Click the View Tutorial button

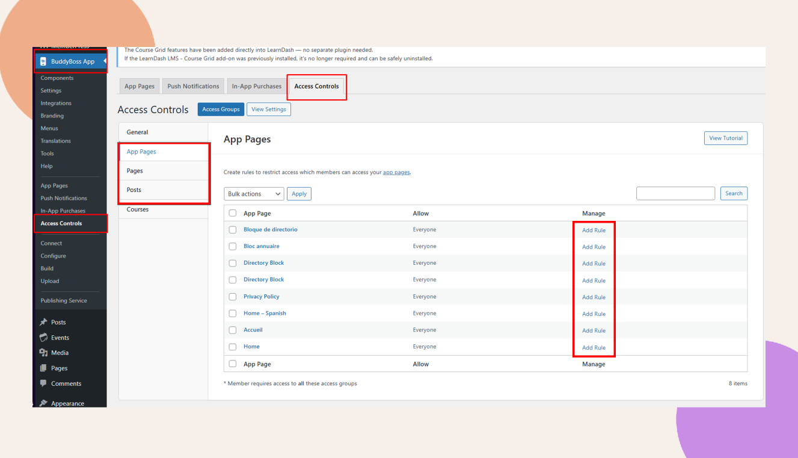[x=726, y=138]
